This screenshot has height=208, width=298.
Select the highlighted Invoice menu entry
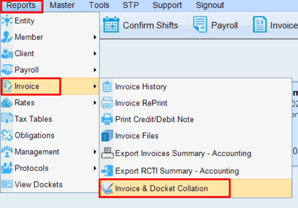(50, 86)
